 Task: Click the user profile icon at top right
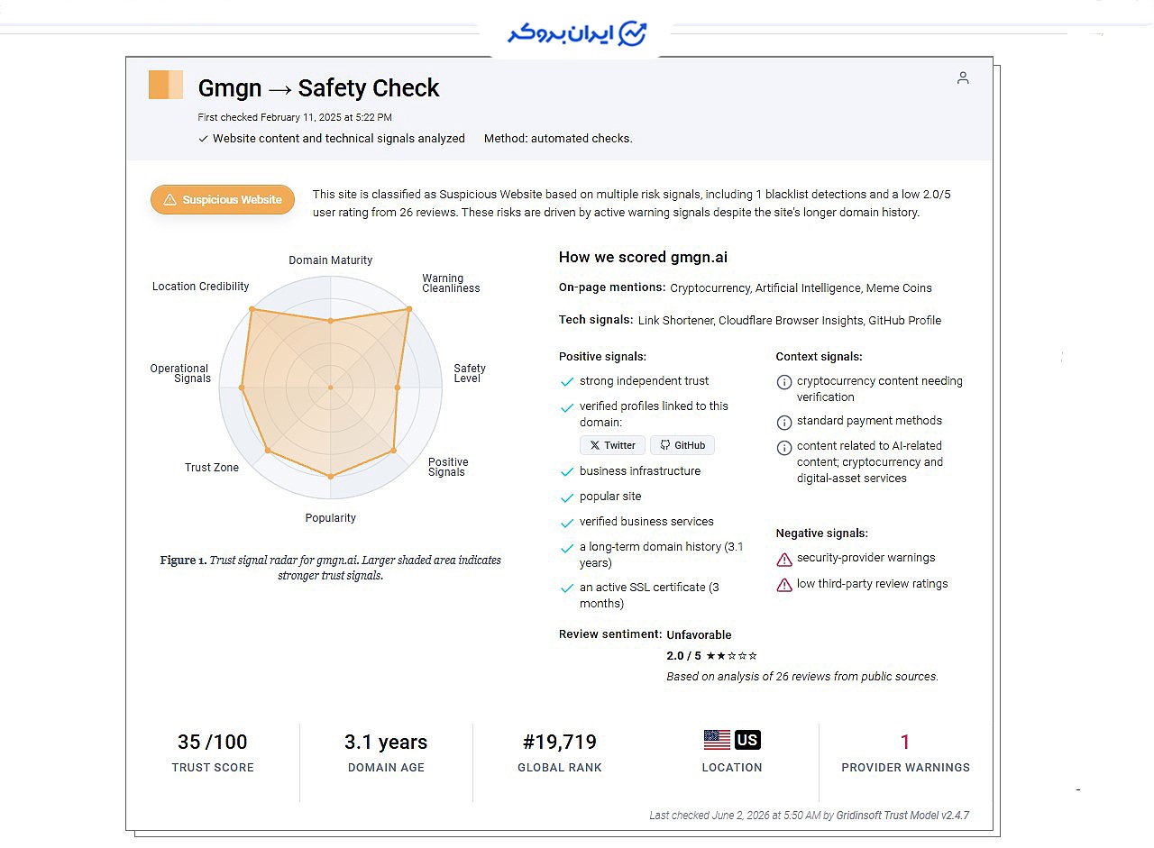[x=963, y=78]
